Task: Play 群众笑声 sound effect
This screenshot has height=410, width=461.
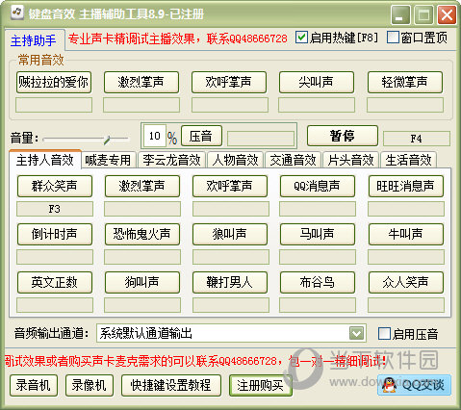Action: pyautogui.click(x=55, y=186)
